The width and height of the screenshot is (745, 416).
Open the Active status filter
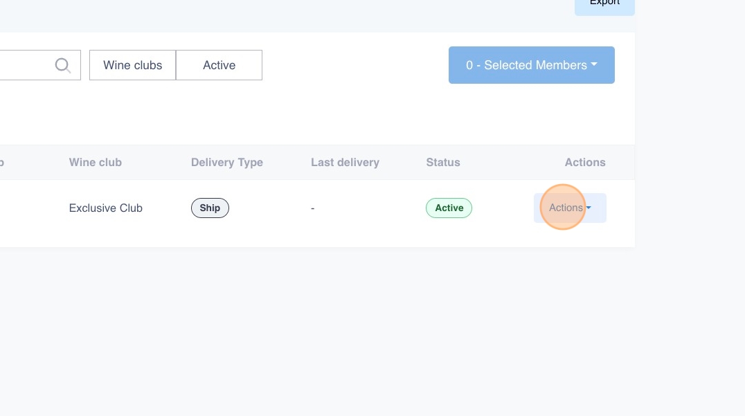pyautogui.click(x=219, y=65)
